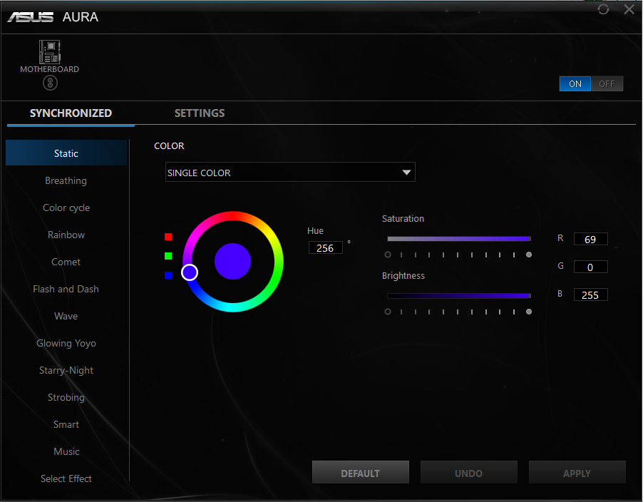This screenshot has width=643, height=502.
Task: Click the Saturation slider bar
Action: (x=459, y=239)
